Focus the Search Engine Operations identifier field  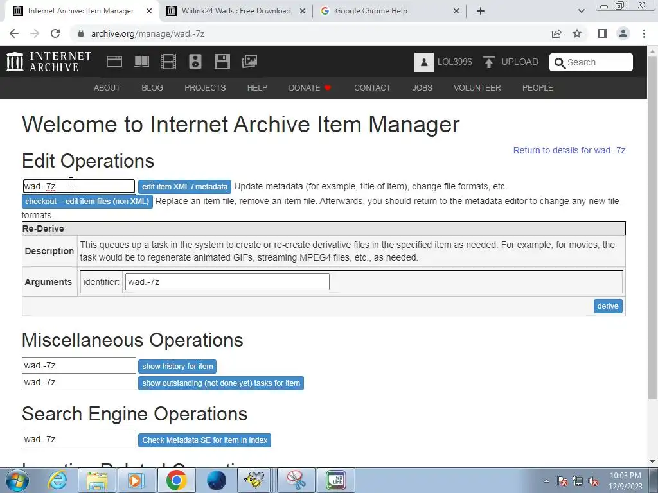click(79, 439)
